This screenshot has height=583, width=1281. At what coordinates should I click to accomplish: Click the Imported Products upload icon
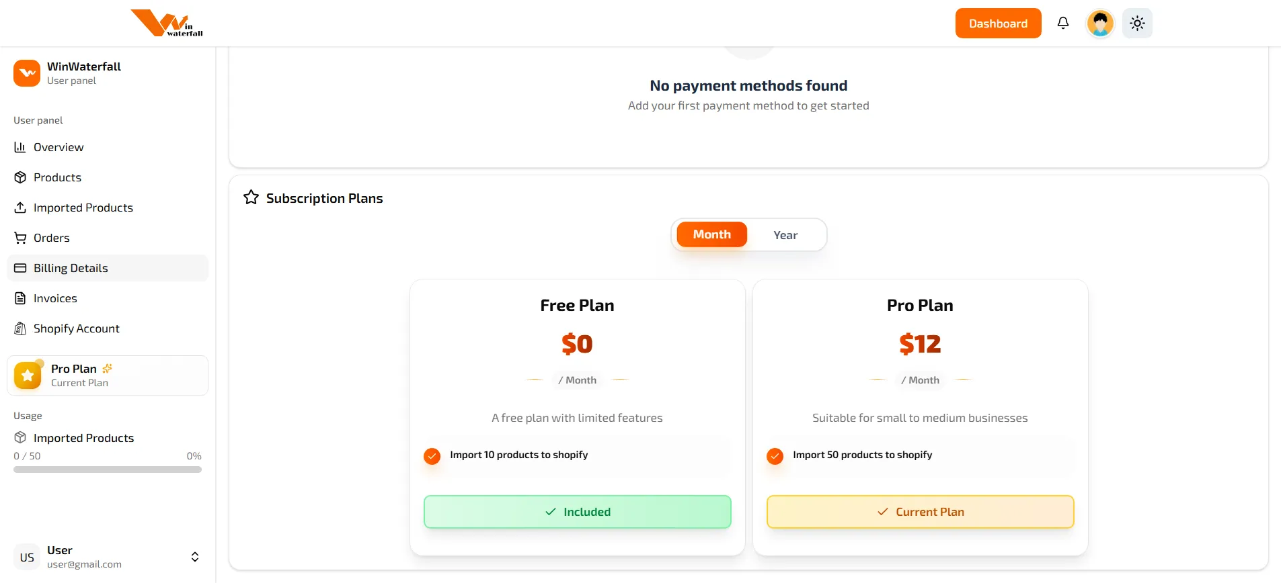pos(20,208)
